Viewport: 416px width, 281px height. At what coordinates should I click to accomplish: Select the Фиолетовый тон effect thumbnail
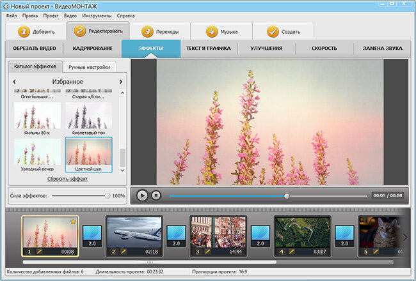[x=88, y=119]
